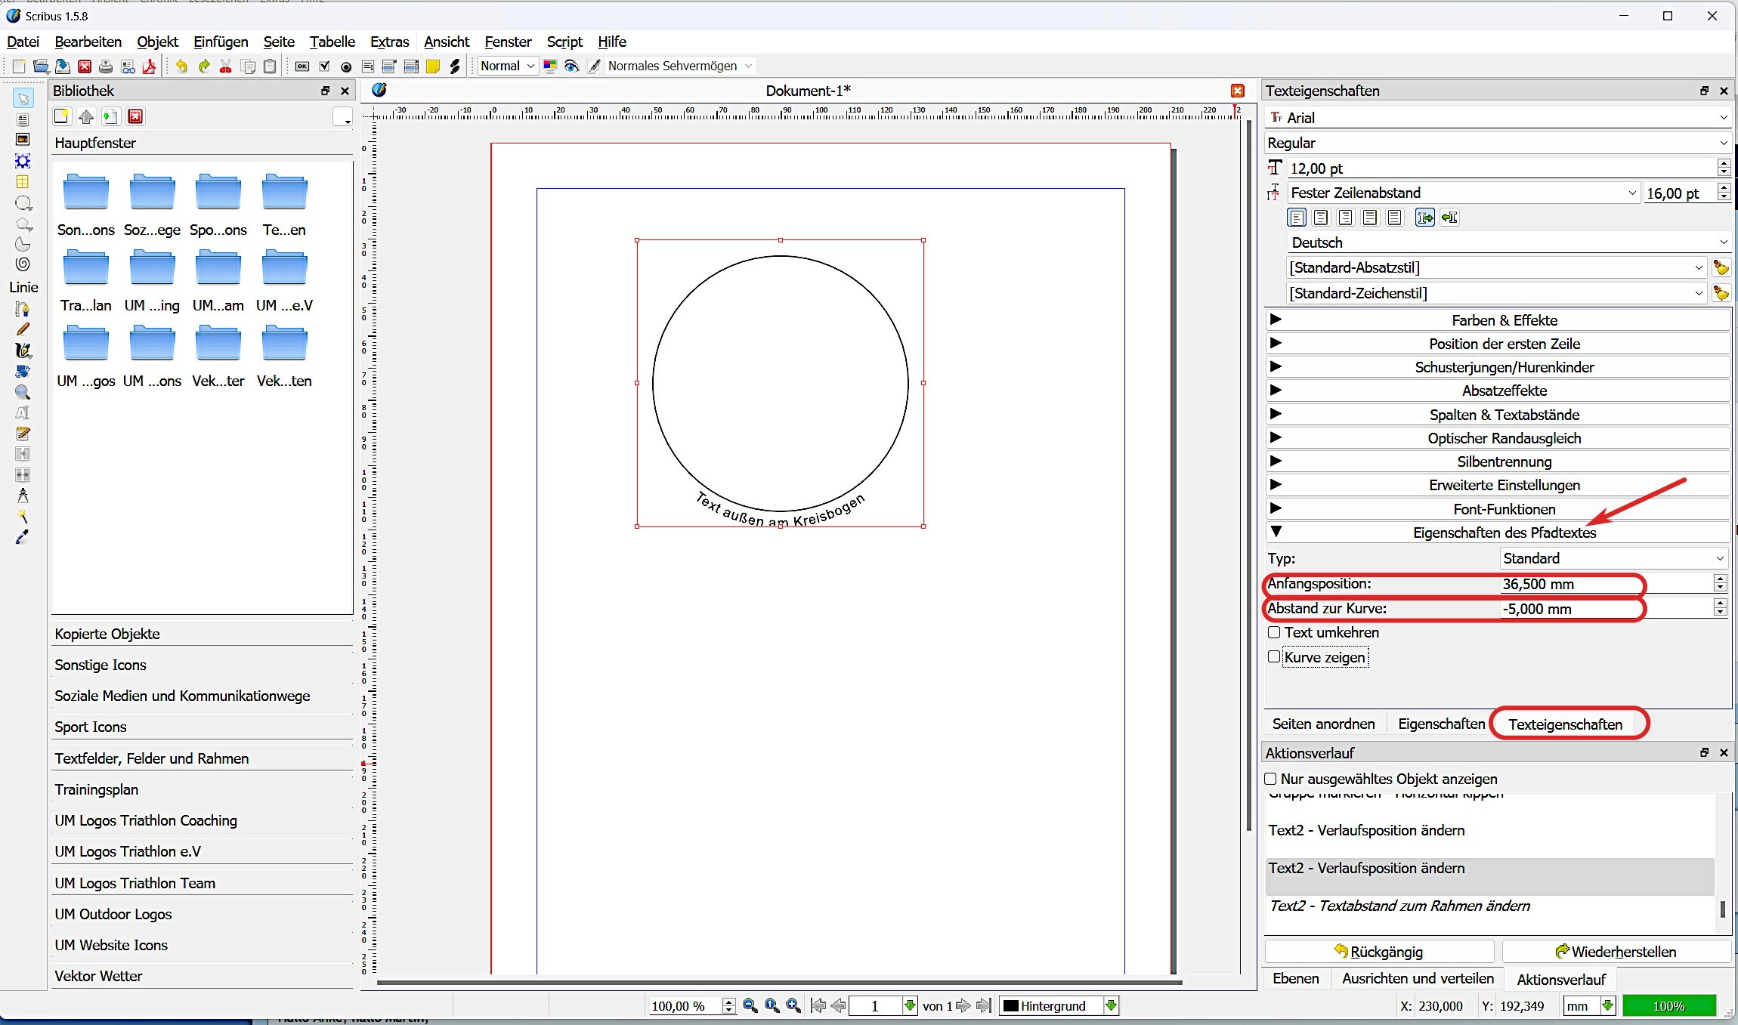Open the Typ Standard dropdown
This screenshot has width=1738, height=1025.
tap(1613, 558)
